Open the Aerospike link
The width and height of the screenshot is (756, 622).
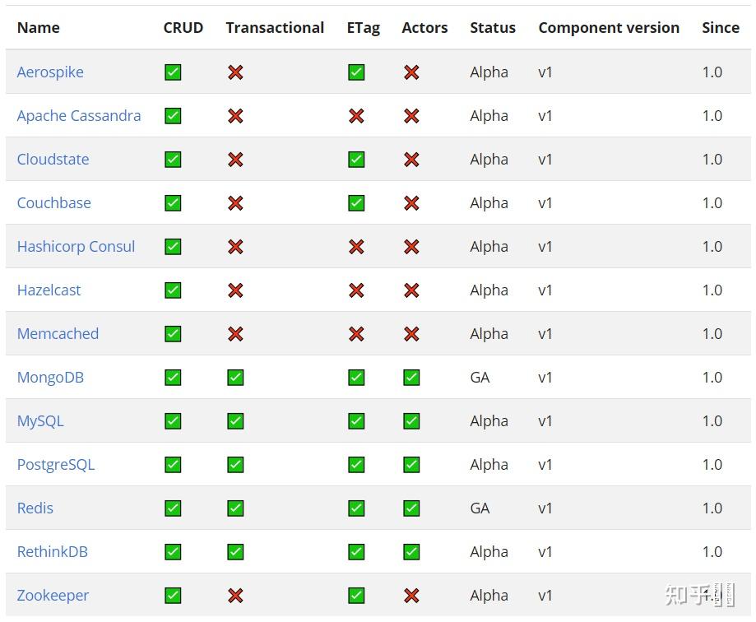[x=50, y=72]
